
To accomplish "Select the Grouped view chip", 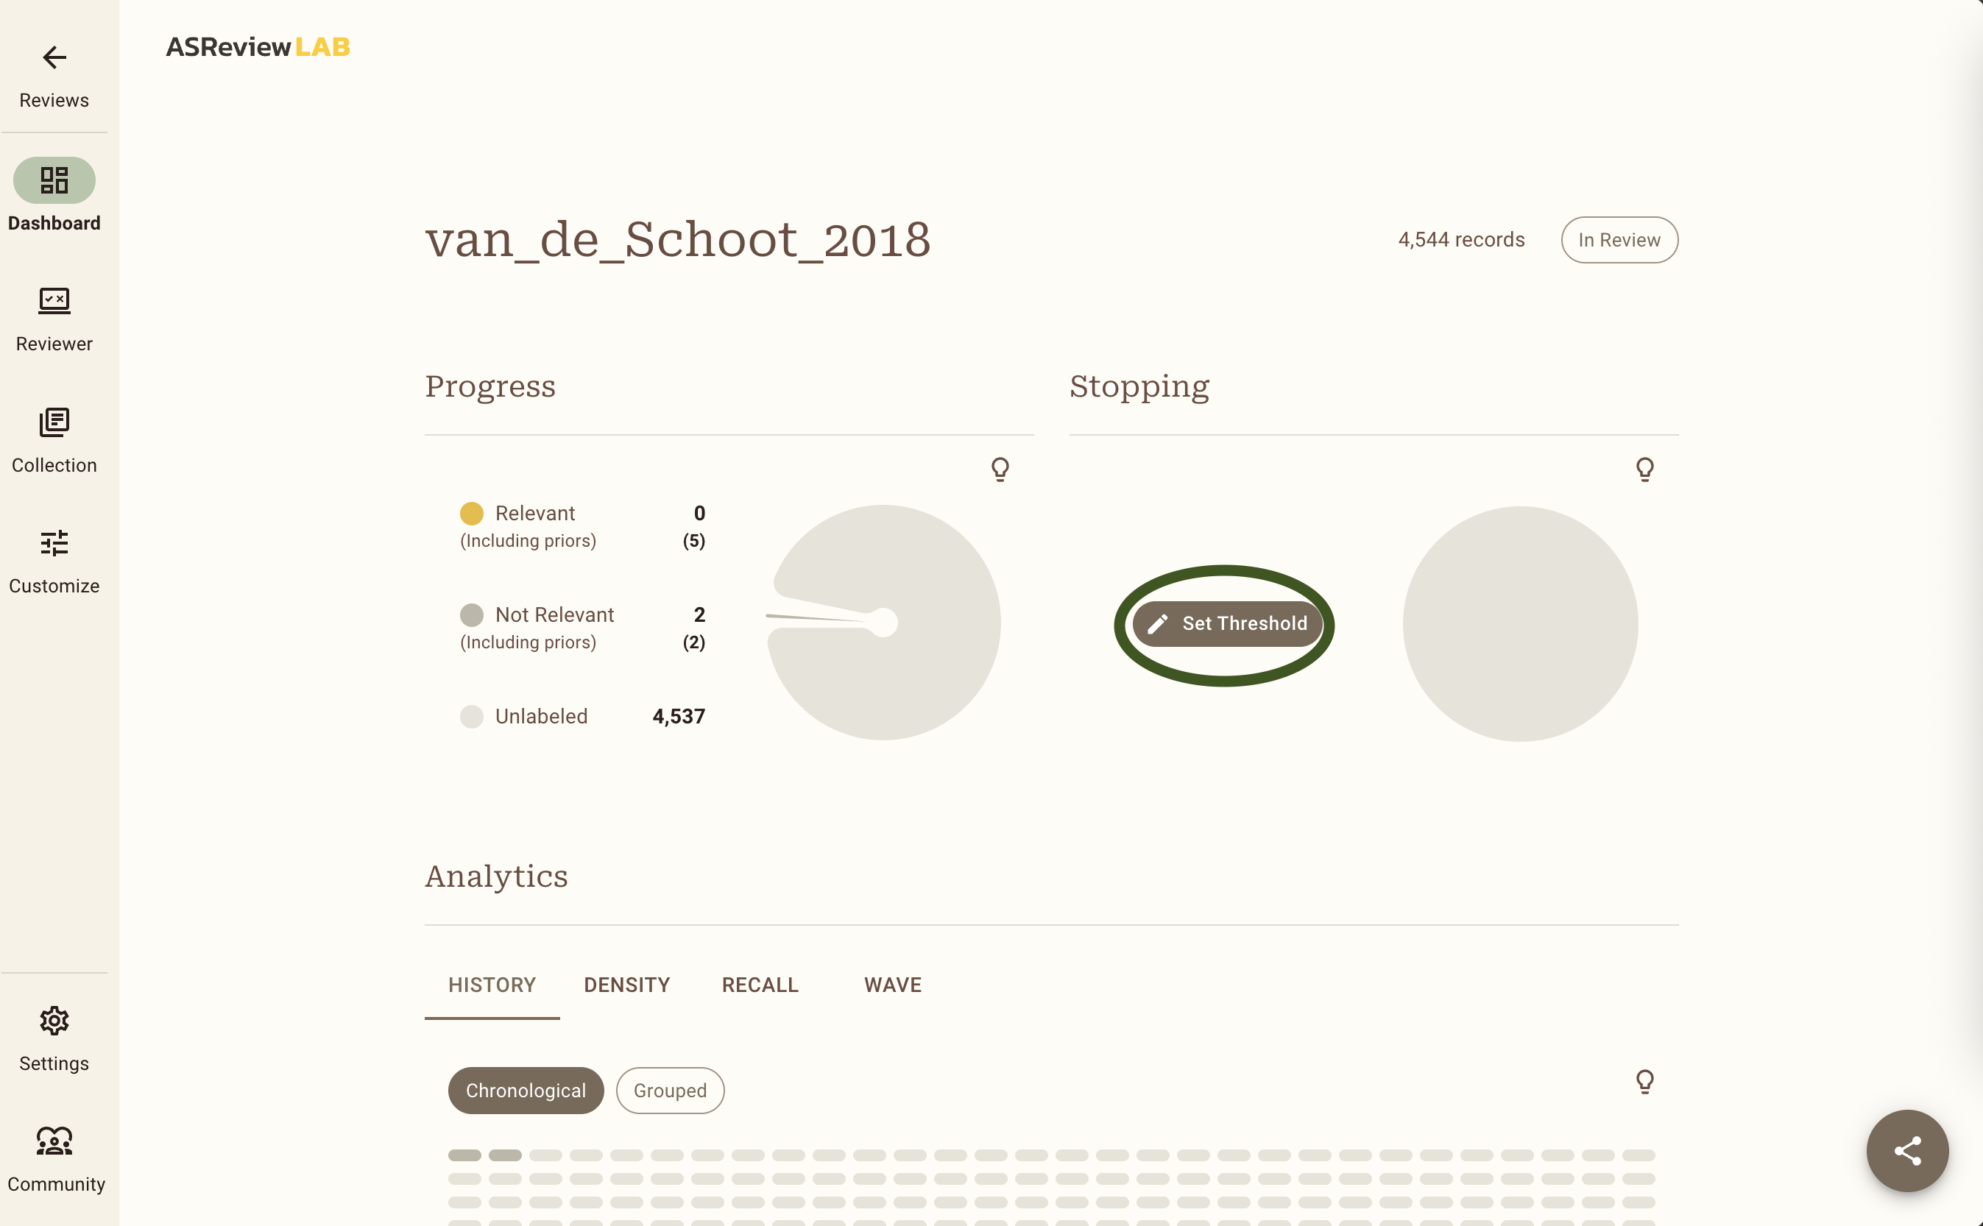I will (x=670, y=1091).
